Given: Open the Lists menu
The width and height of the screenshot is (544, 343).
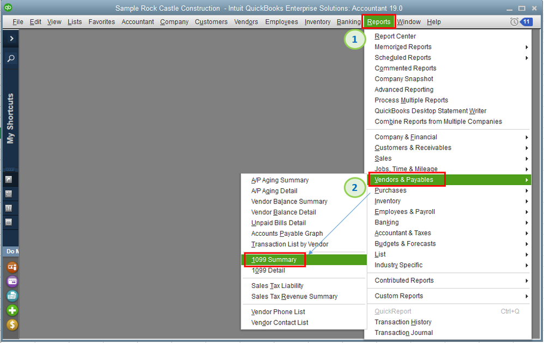Looking at the screenshot, I should (75, 22).
